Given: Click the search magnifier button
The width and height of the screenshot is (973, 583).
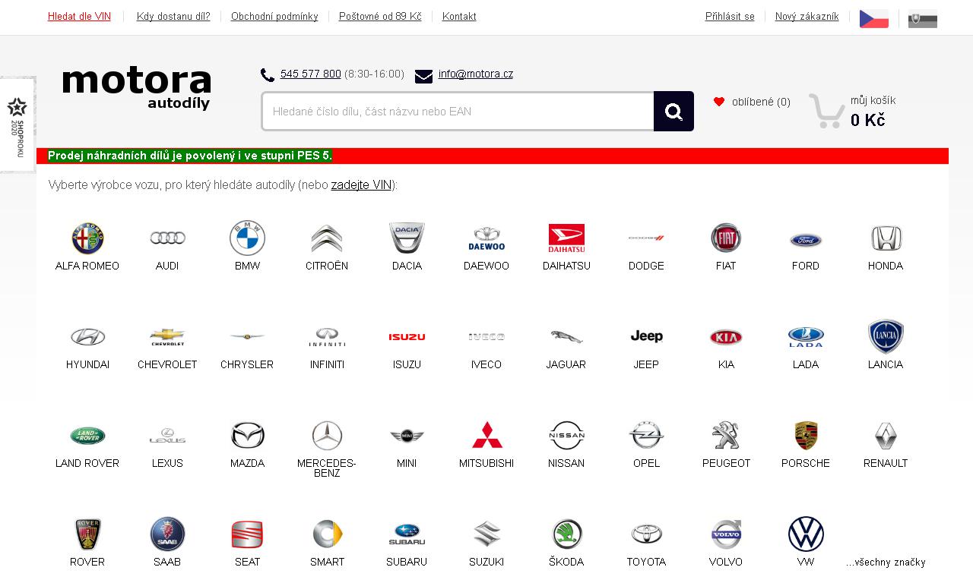Looking at the screenshot, I should tap(673, 112).
